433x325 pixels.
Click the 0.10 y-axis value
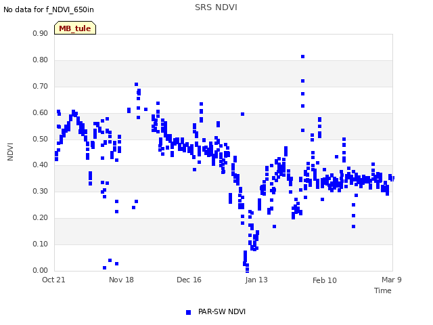(x=41, y=244)
